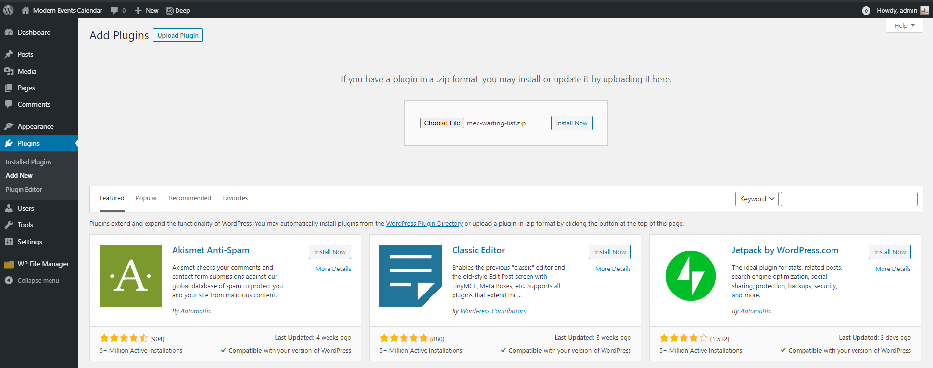Click the WP File Manager folder icon

pos(9,264)
